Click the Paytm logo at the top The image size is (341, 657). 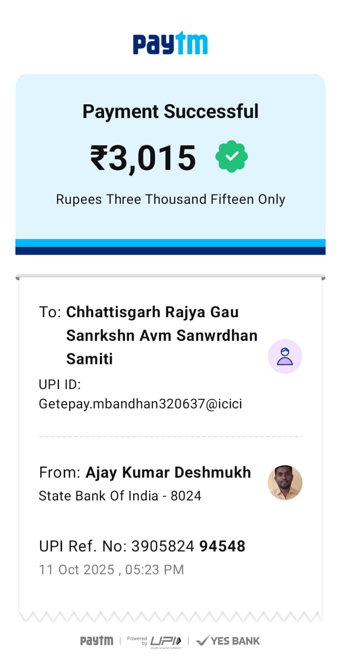(x=170, y=43)
